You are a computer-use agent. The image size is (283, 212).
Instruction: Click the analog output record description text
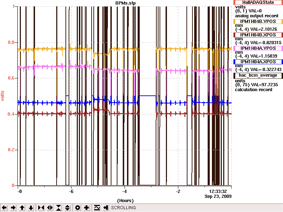tap(256, 16)
